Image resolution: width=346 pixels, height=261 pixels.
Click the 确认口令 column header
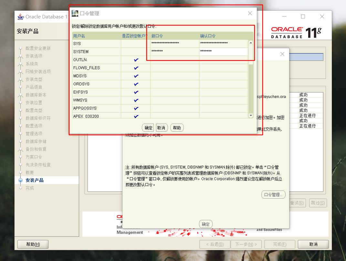click(224, 36)
